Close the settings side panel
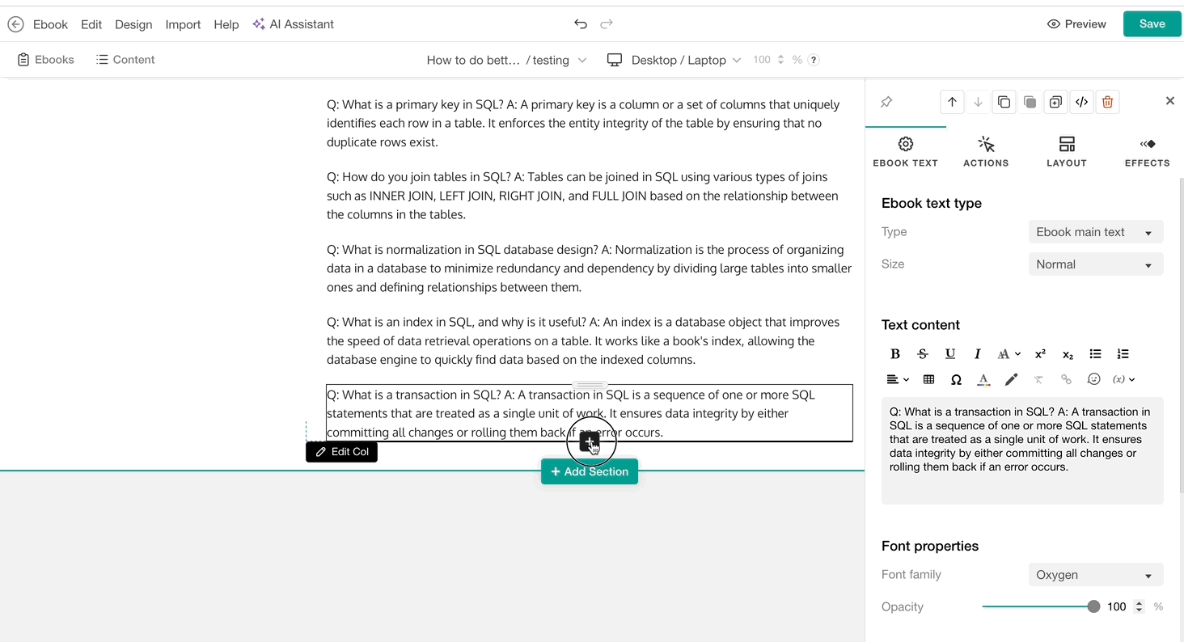The height and width of the screenshot is (642, 1184). tap(1169, 101)
